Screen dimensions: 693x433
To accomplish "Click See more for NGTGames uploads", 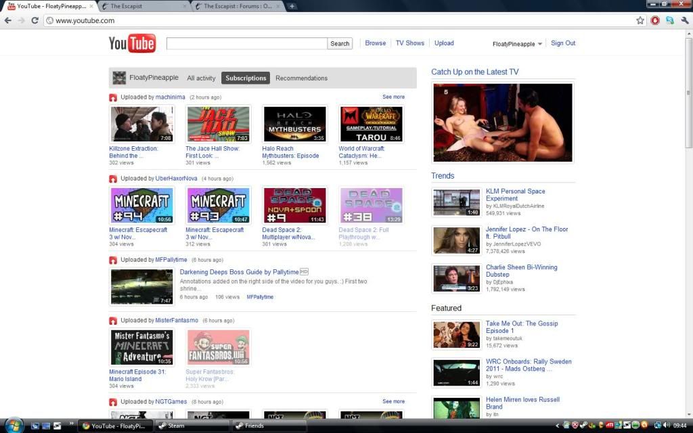I will [x=393, y=401].
